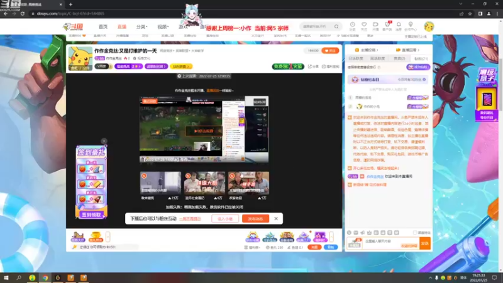Click the 进入小组 outlined button
503x283 pixels.
coord(225,219)
